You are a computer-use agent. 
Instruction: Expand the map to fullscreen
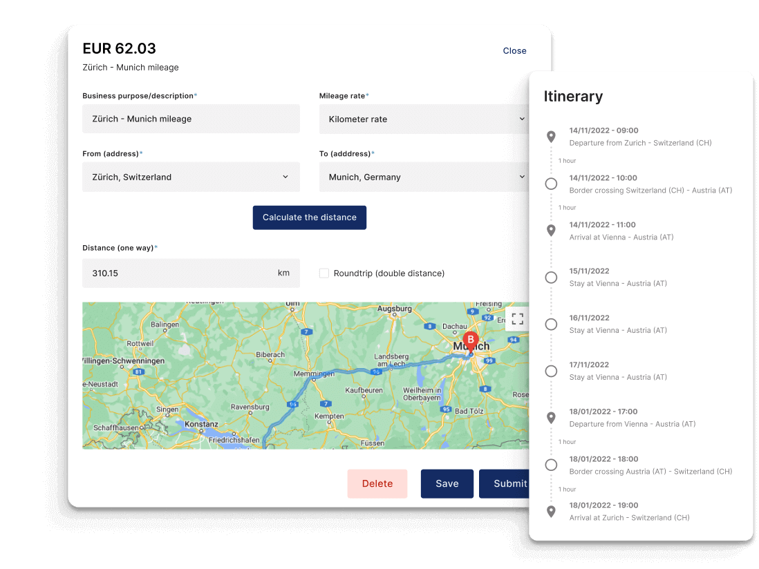pyautogui.click(x=517, y=318)
